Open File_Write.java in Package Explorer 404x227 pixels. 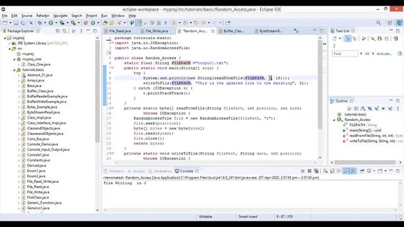(38, 192)
